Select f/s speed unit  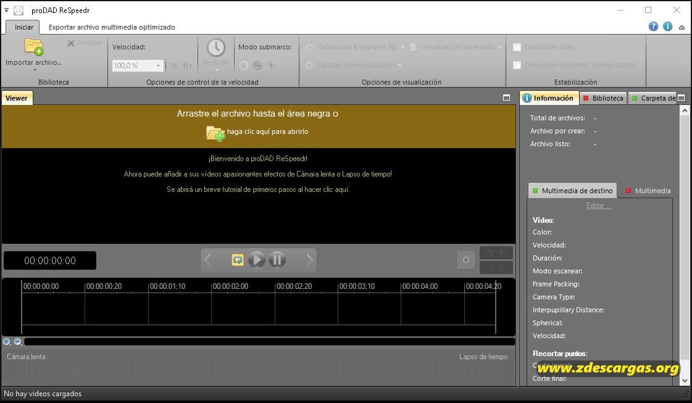pos(187,65)
